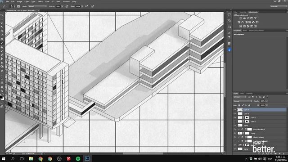Add a Channel Mixer adjustment
The width and height of the screenshot is (288, 162).
253,22
